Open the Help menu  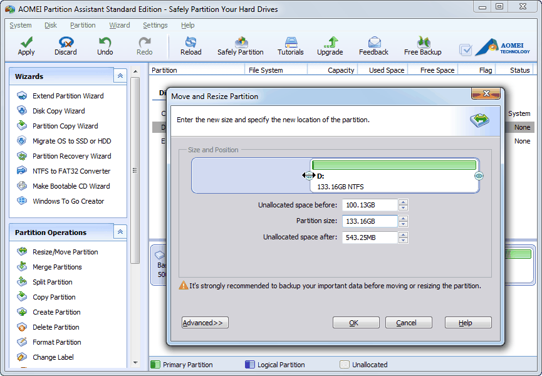point(188,25)
